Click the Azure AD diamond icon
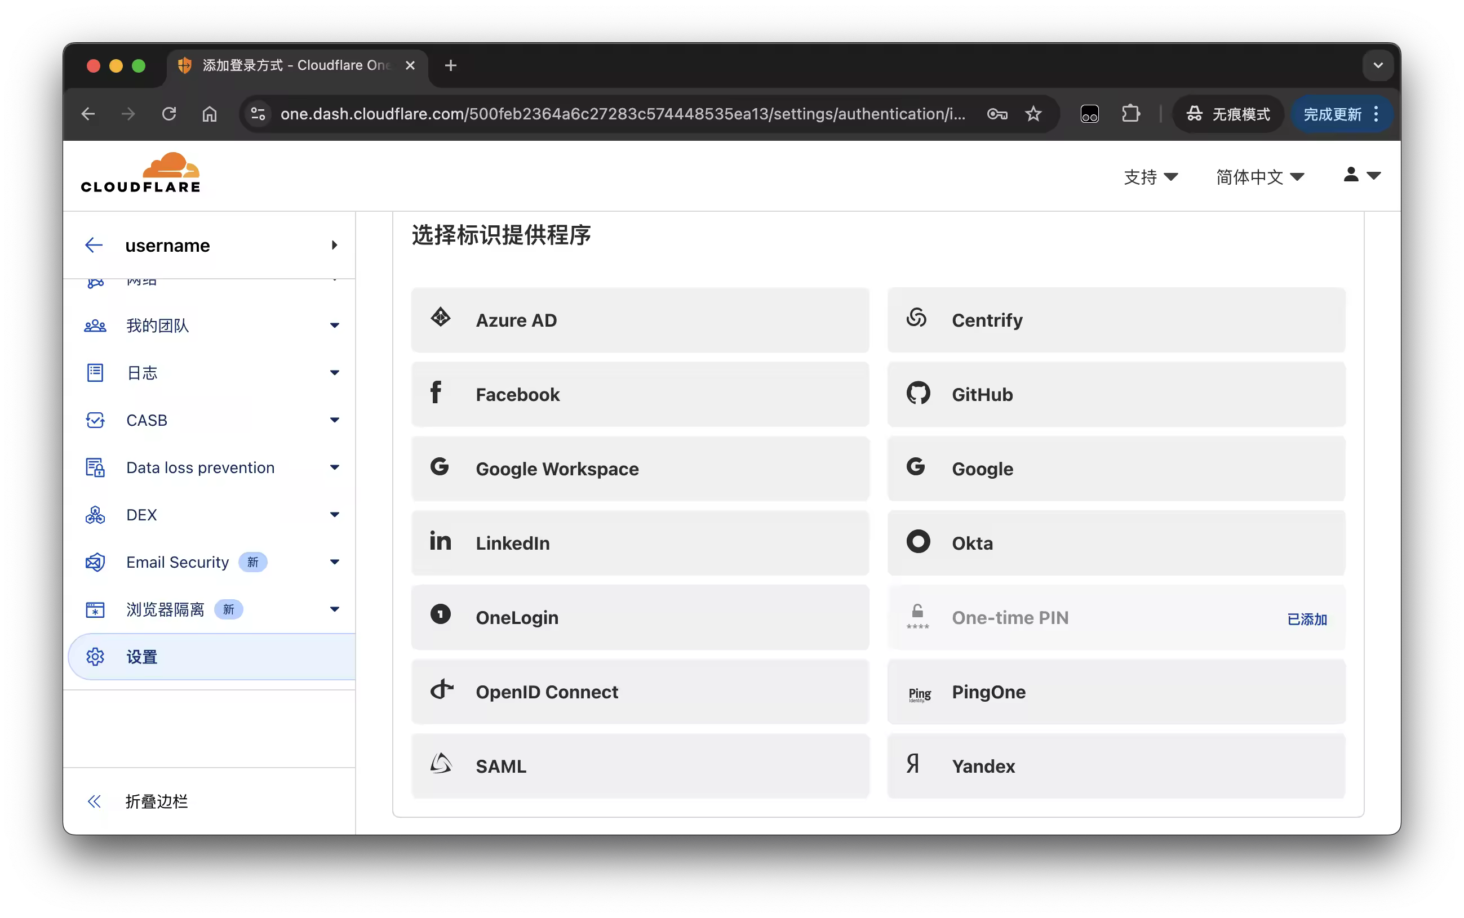 tap(440, 317)
